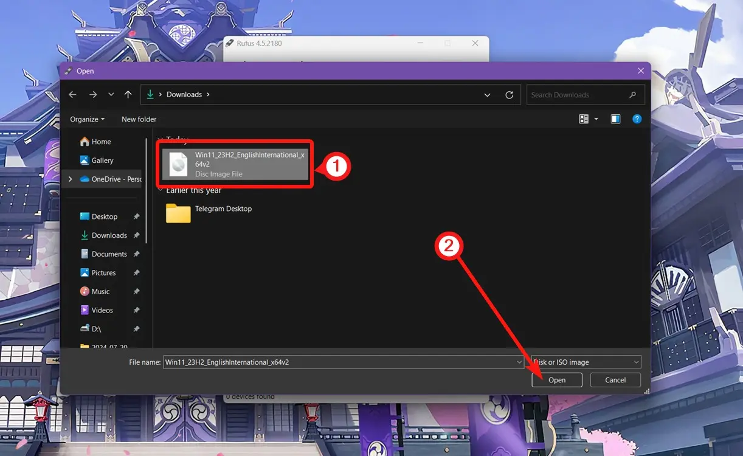The width and height of the screenshot is (743, 456).
Task: Open the Help icon in the dialog toolbar
Action: [637, 119]
